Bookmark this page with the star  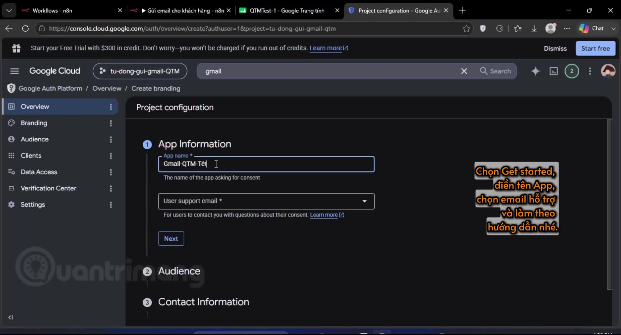466,29
